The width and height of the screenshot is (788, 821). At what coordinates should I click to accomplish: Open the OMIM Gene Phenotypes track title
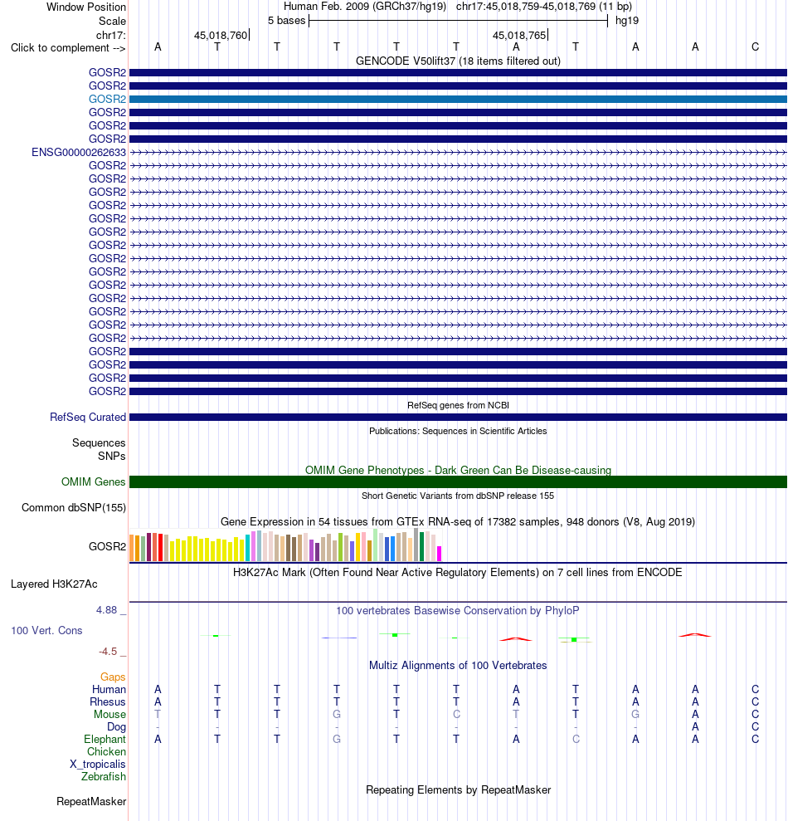click(x=458, y=470)
